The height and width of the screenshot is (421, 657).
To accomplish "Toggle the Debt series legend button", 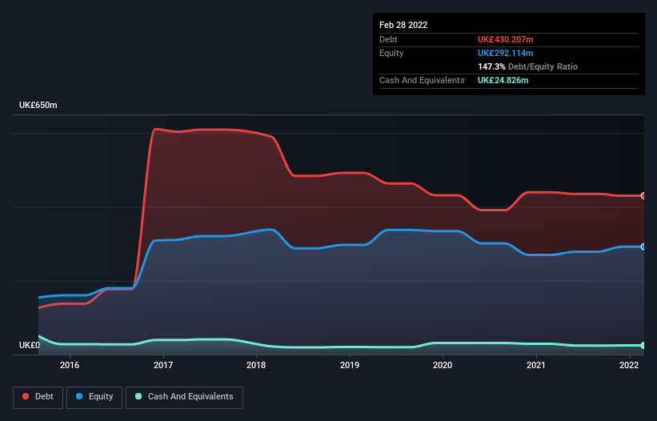I will pos(38,397).
